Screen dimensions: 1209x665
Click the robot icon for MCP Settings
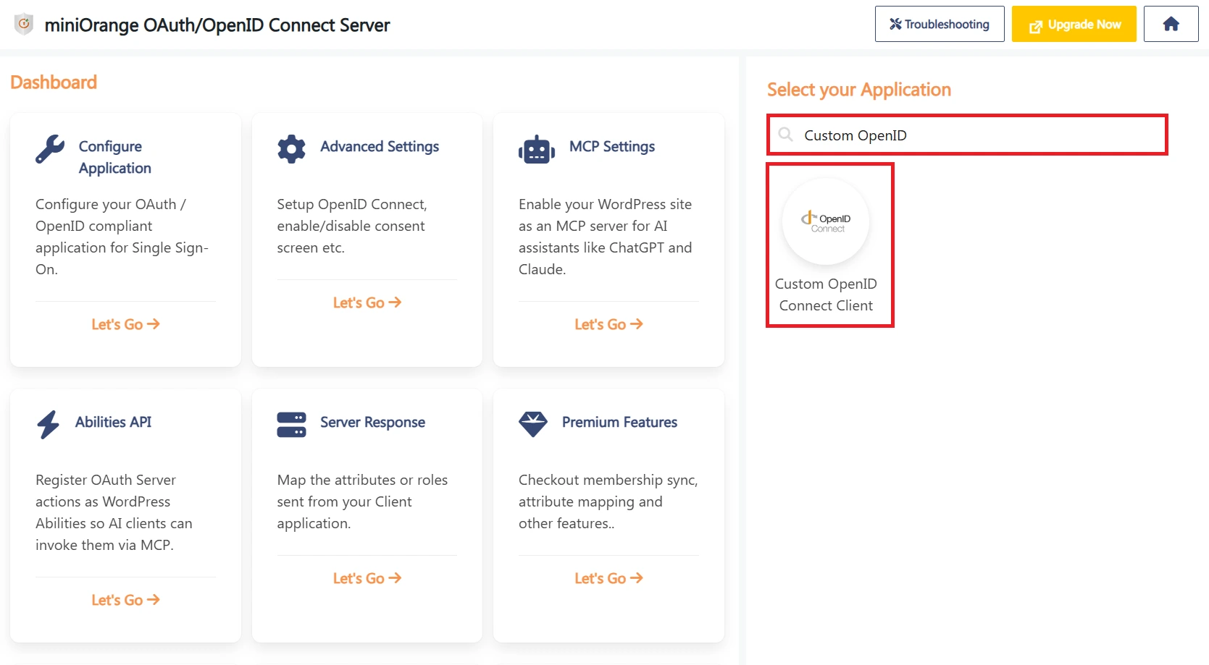[x=537, y=149]
